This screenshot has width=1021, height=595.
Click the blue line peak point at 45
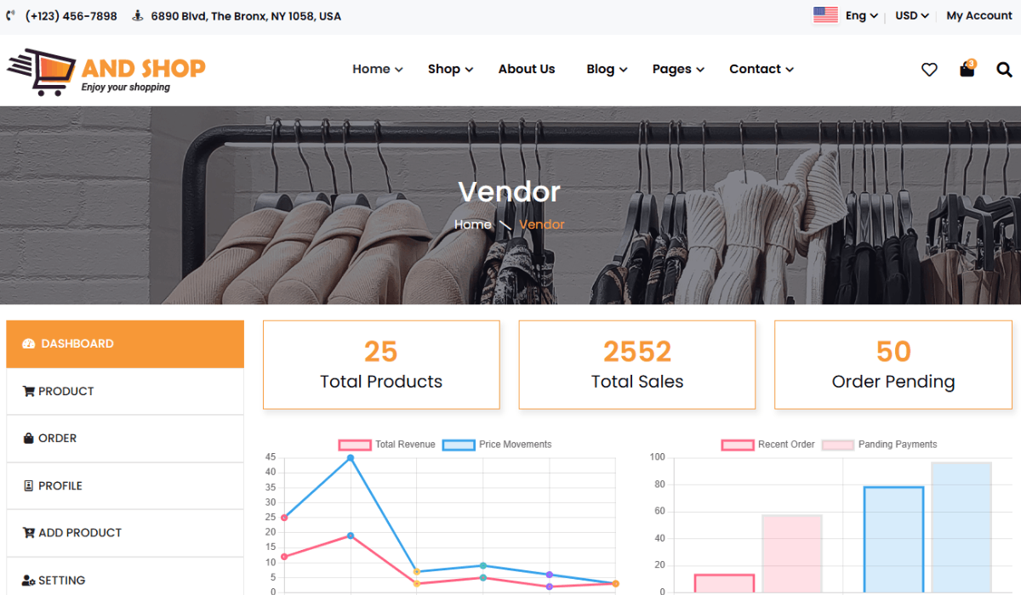351,458
